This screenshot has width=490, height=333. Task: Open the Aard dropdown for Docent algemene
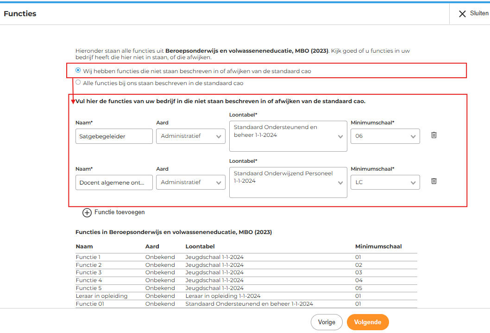pos(190,182)
